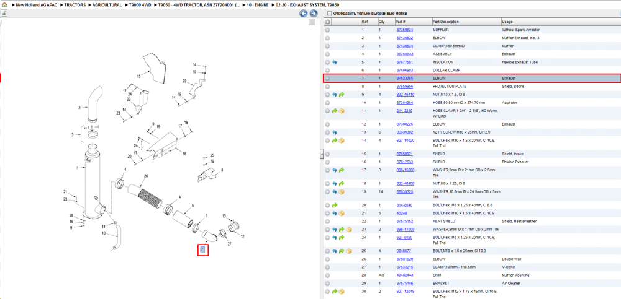
Task: Select callout 1 on the muffler diagram
Action: pyautogui.click(x=78, y=168)
